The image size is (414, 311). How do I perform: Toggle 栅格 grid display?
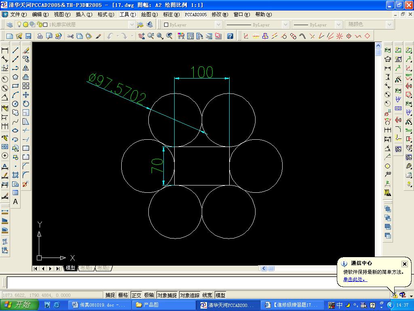[x=123, y=295]
